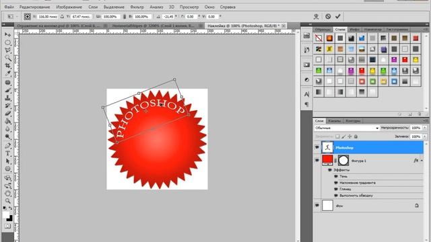431x242 pixels.
Task: Commit the transform with the checkmark
Action: click(338, 16)
